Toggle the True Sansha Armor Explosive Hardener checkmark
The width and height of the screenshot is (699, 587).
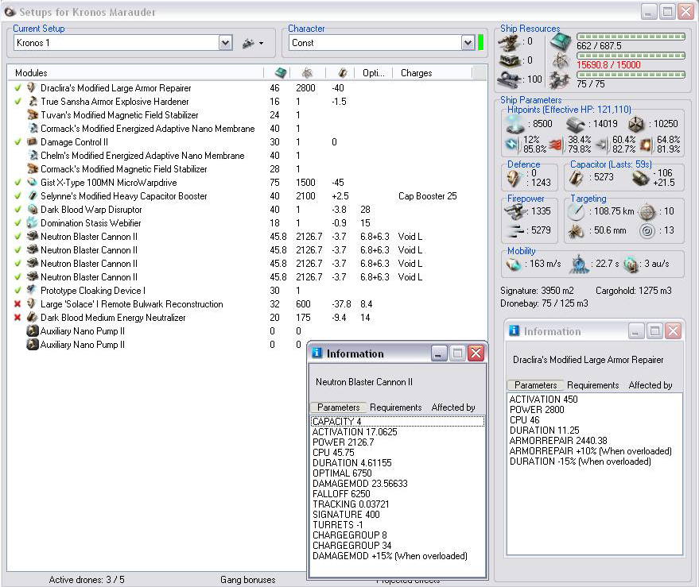18,102
